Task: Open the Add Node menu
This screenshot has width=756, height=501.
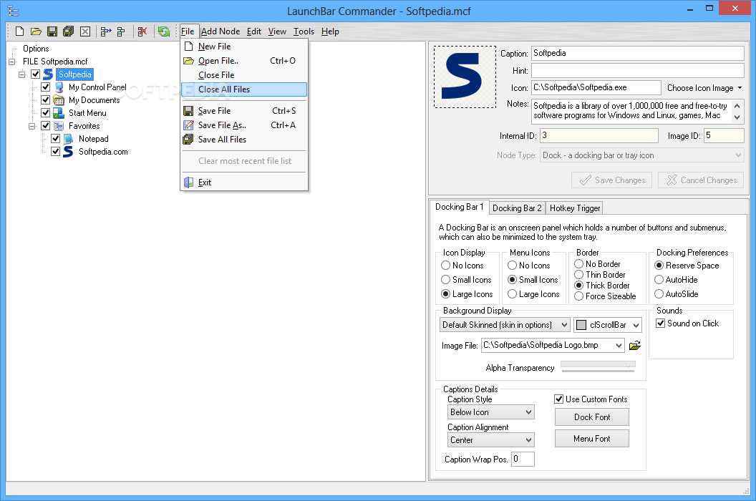Action: pos(220,31)
